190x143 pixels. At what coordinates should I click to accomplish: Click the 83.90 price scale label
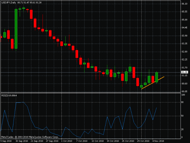point(185,36)
